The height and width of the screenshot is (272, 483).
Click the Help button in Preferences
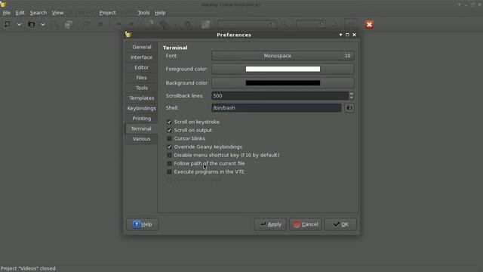tap(143, 224)
